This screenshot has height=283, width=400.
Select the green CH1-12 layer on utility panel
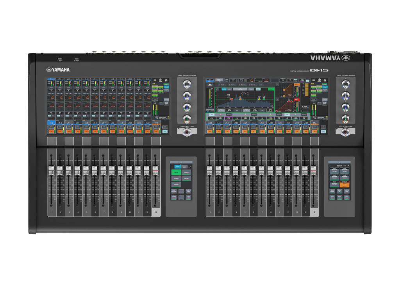(x=176, y=172)
